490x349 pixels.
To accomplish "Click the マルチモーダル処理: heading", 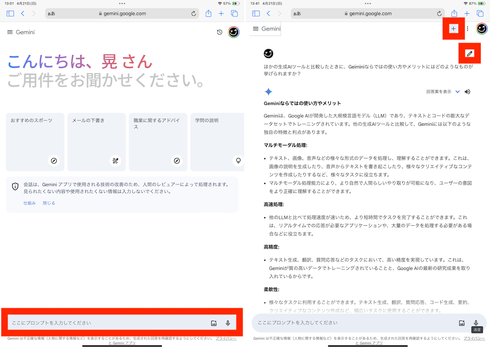I will 286,145.
